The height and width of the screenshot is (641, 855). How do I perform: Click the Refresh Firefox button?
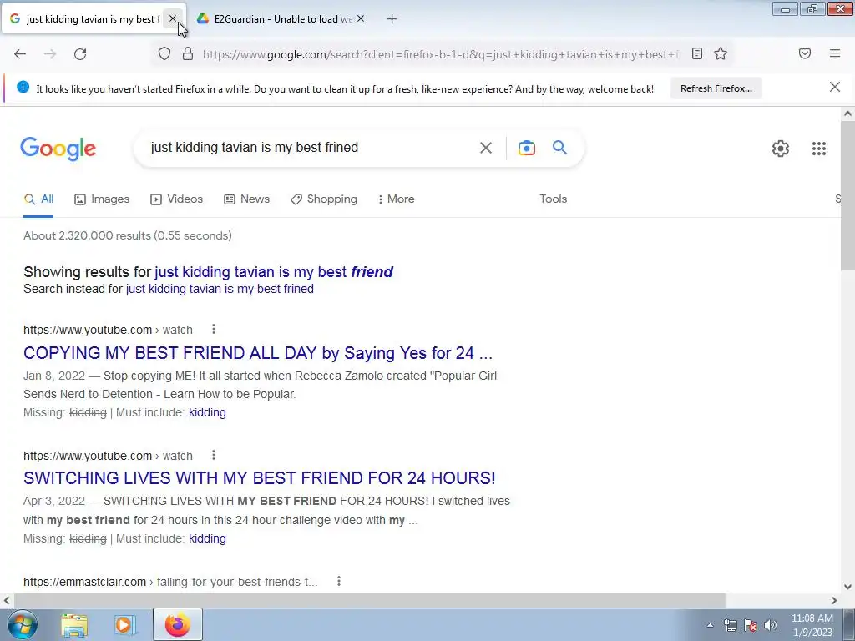tap(716, 88)
